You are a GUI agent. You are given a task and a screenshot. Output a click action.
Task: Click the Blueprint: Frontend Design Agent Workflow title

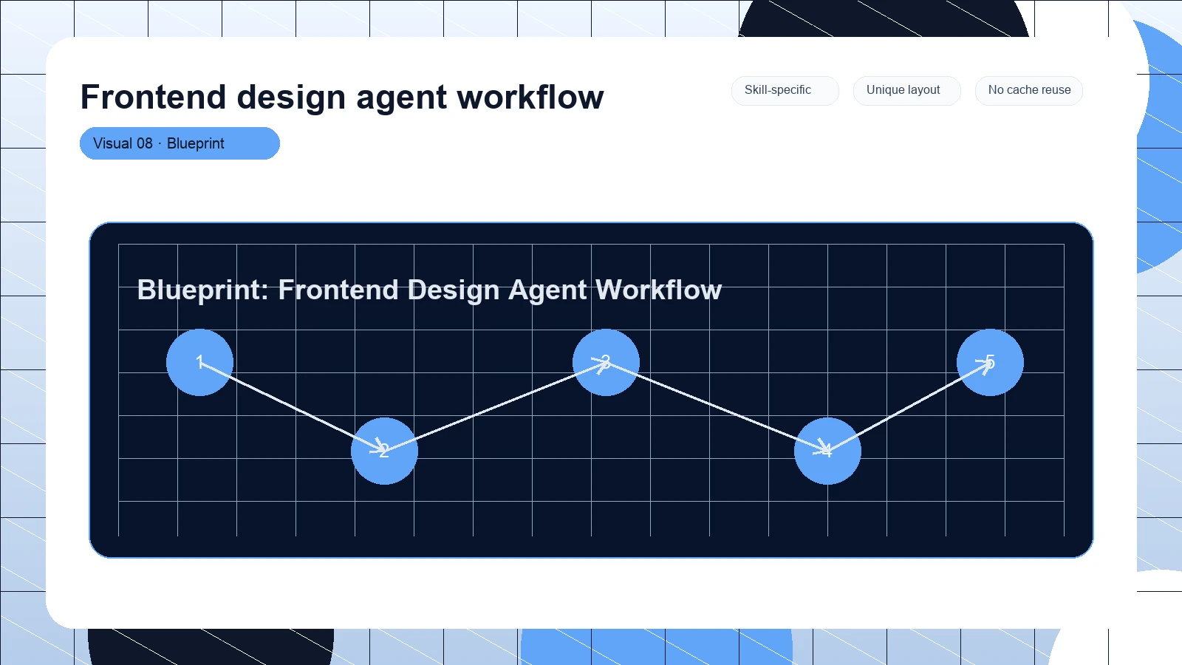(429, 290)
